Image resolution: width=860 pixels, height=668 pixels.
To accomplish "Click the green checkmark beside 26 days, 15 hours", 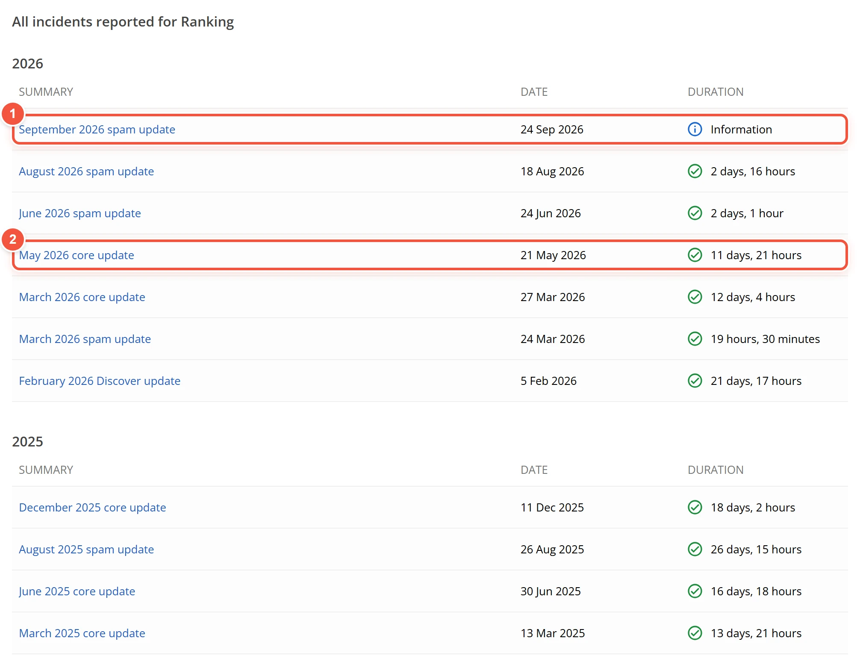I will [x=695, y=549].
